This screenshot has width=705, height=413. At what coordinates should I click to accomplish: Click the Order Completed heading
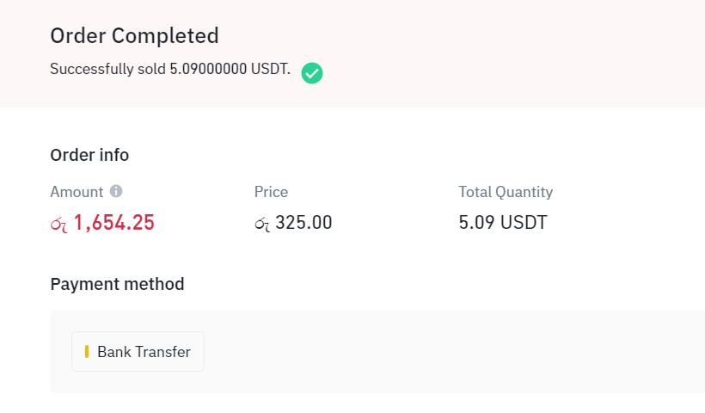click(134, 35)
